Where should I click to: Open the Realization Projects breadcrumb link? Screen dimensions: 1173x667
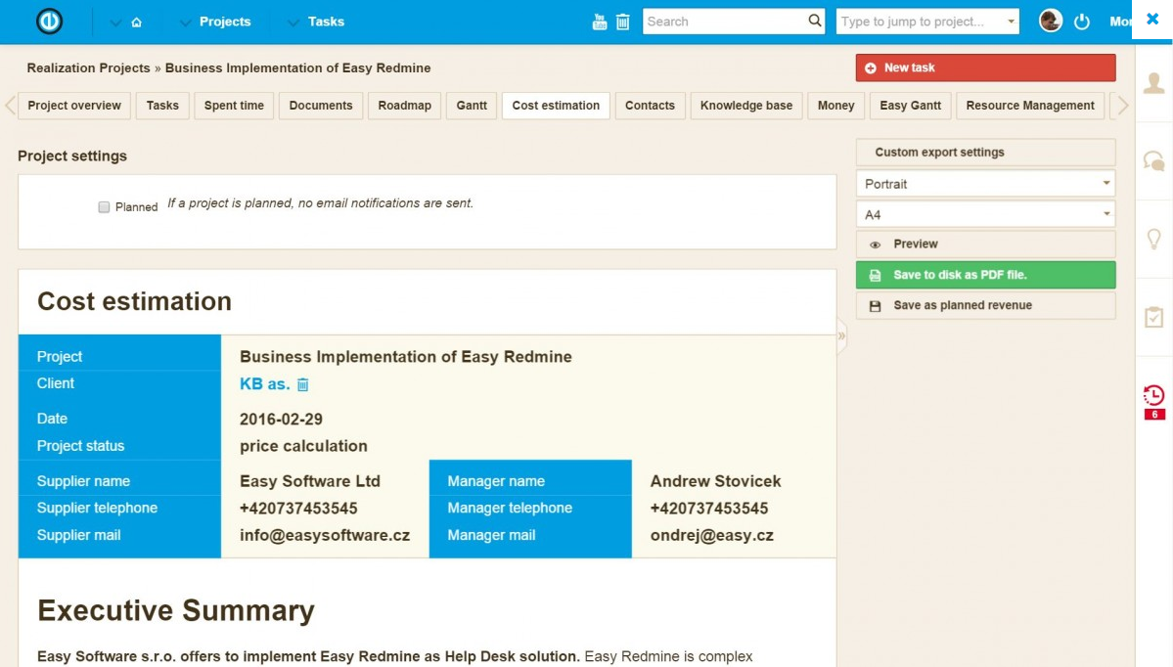pyautogui.click(x=88, y=68)
